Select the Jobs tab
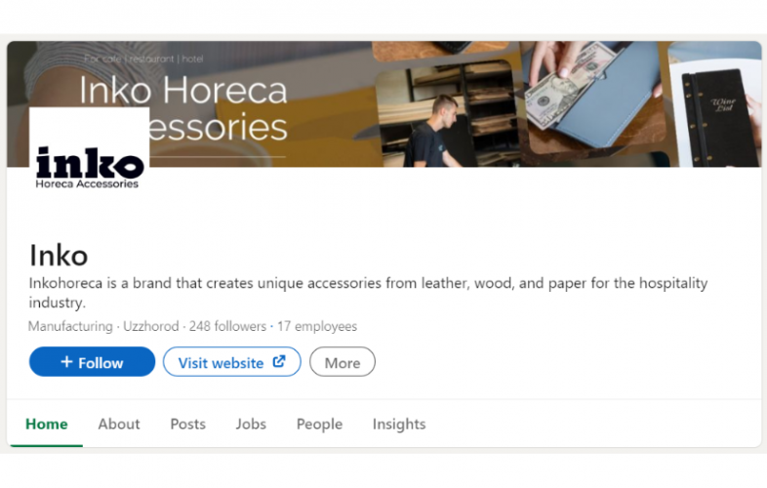The width and height of the screenshot is (767, 488). 251,424
